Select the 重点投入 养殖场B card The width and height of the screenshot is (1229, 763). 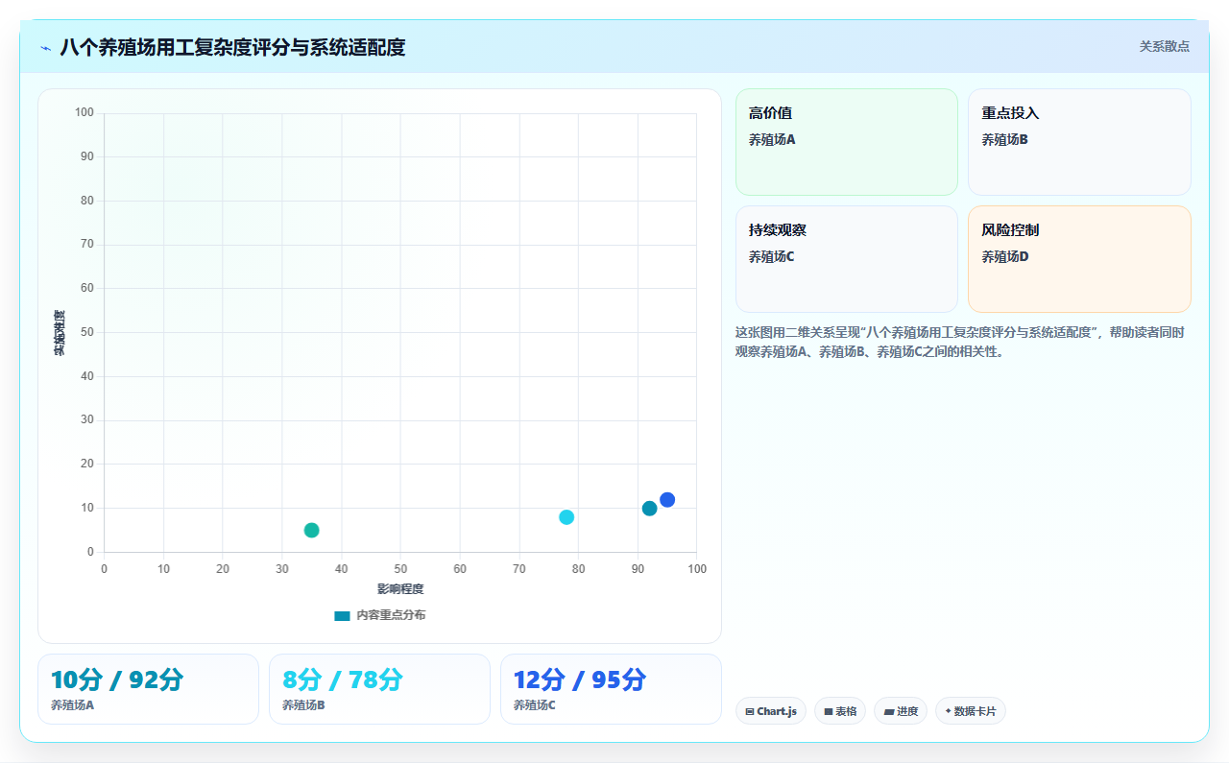pyautogui.click(x=1079, y=142)
